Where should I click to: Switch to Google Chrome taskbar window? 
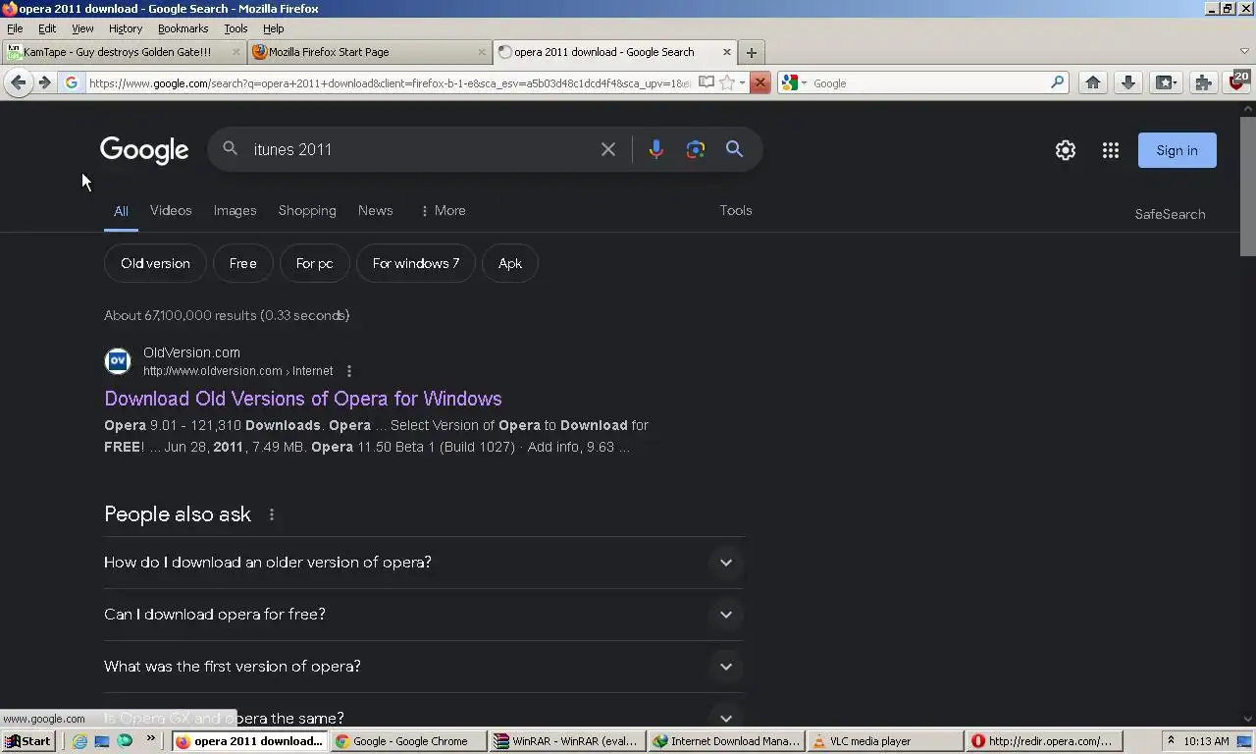coord(409,741)
